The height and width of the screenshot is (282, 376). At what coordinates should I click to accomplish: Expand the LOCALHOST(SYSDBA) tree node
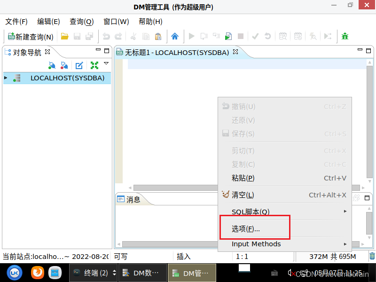click(6, 77)
